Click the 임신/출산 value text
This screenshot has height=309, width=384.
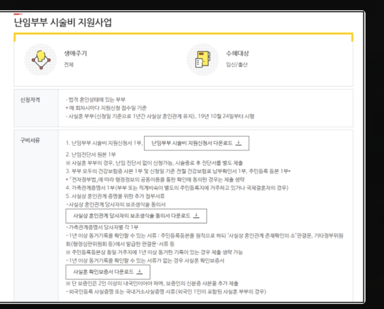pyautogui.click(x=236, y=64)
